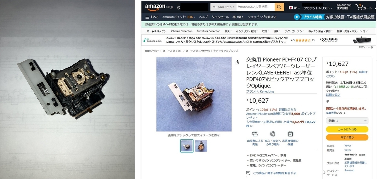Open the hamburger すべて menu icon
The image size is (377, 179).
(147, 17)
